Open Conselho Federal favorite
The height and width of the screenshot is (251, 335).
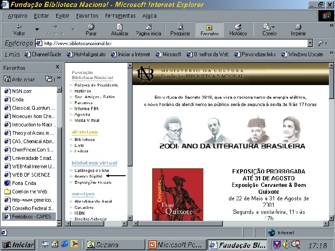tap(29, 208)
